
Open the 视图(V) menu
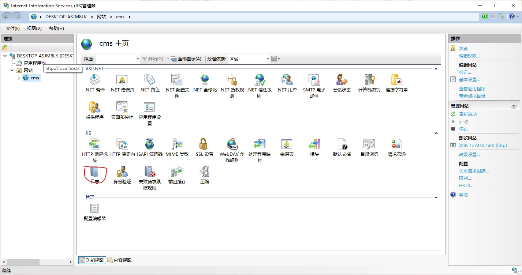(34, 28)
